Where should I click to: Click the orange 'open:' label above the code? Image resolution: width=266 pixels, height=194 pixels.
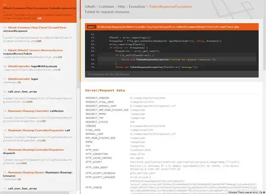(92, 27)
